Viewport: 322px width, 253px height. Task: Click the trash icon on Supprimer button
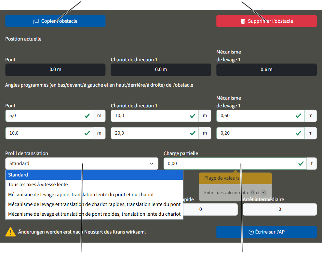pyautogui.click(x=243, y=21)
